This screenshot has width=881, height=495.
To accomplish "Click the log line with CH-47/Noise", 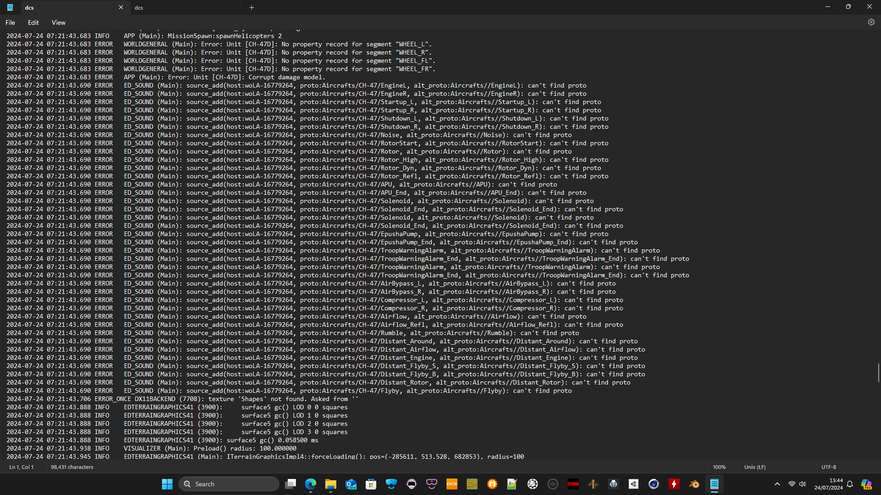I will tap(289, 135).
